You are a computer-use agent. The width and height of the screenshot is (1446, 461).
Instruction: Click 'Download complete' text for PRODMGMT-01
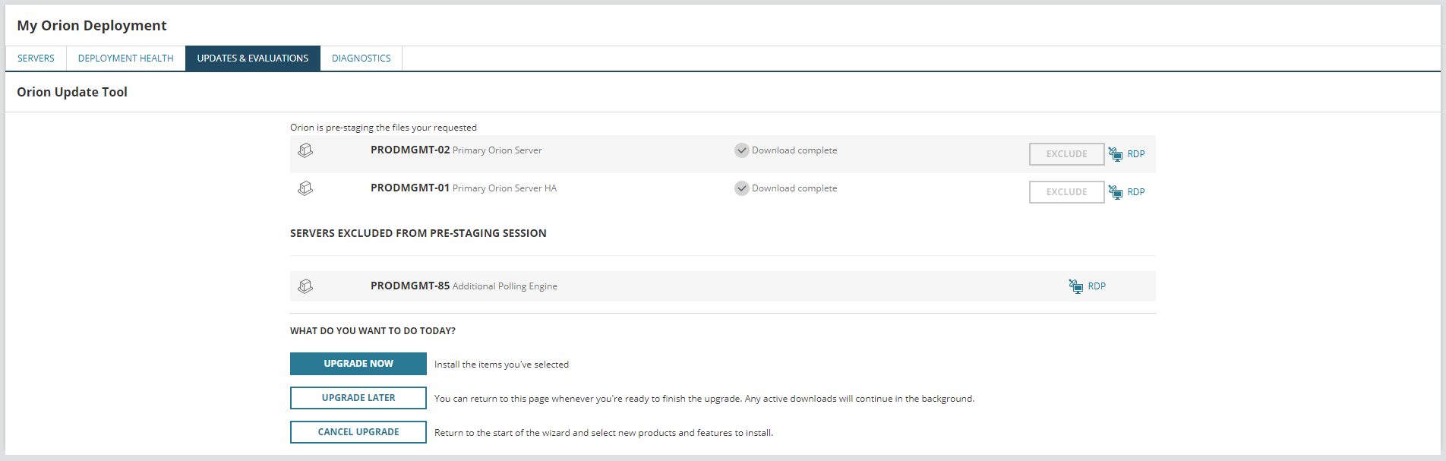pos(794,188)
